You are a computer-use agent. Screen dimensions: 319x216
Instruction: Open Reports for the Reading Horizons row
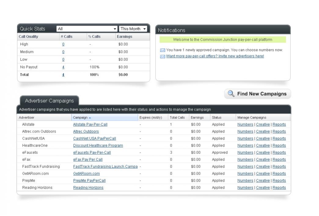point(279,188)
